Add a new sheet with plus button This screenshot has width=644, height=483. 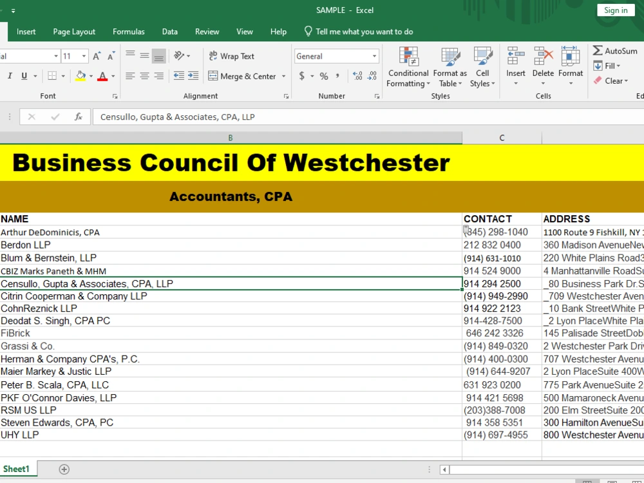click(x=64, y=469)
